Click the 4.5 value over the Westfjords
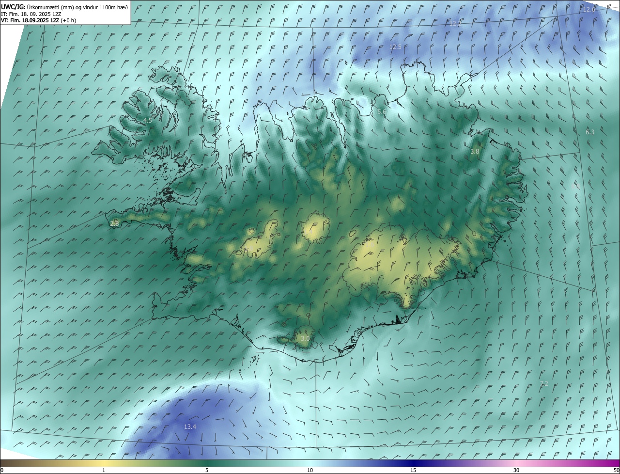The height and width of the screenshot is (474, 620). 148,120
